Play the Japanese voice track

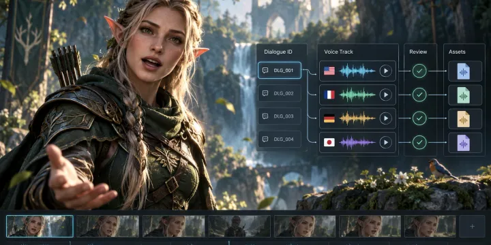point(386,142)
